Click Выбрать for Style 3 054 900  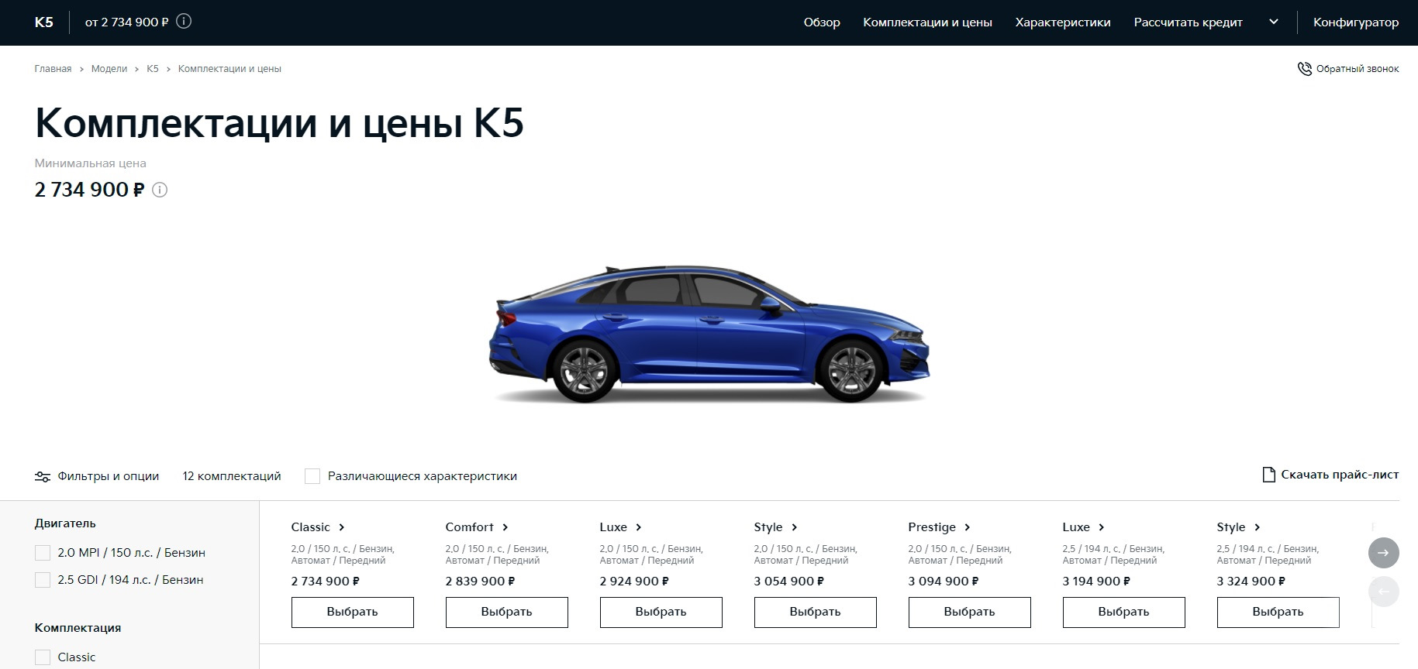click(816, 612)
